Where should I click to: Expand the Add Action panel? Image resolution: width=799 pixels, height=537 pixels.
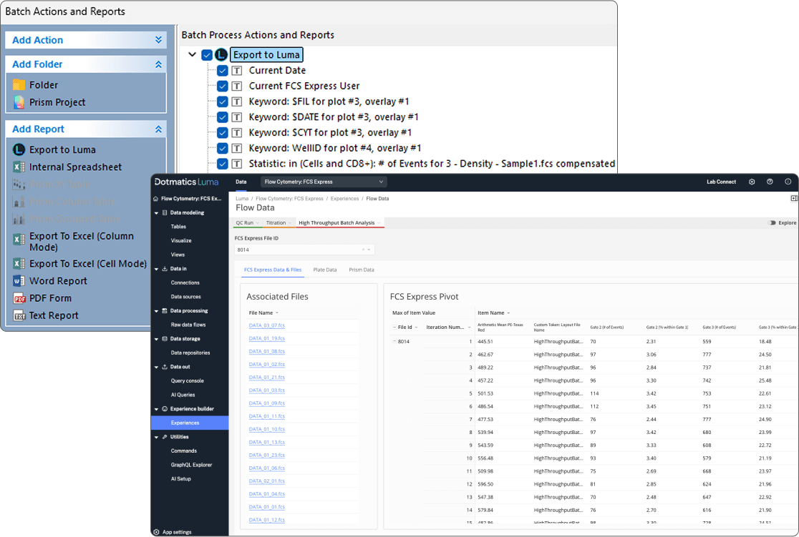(x=158, y=41)
